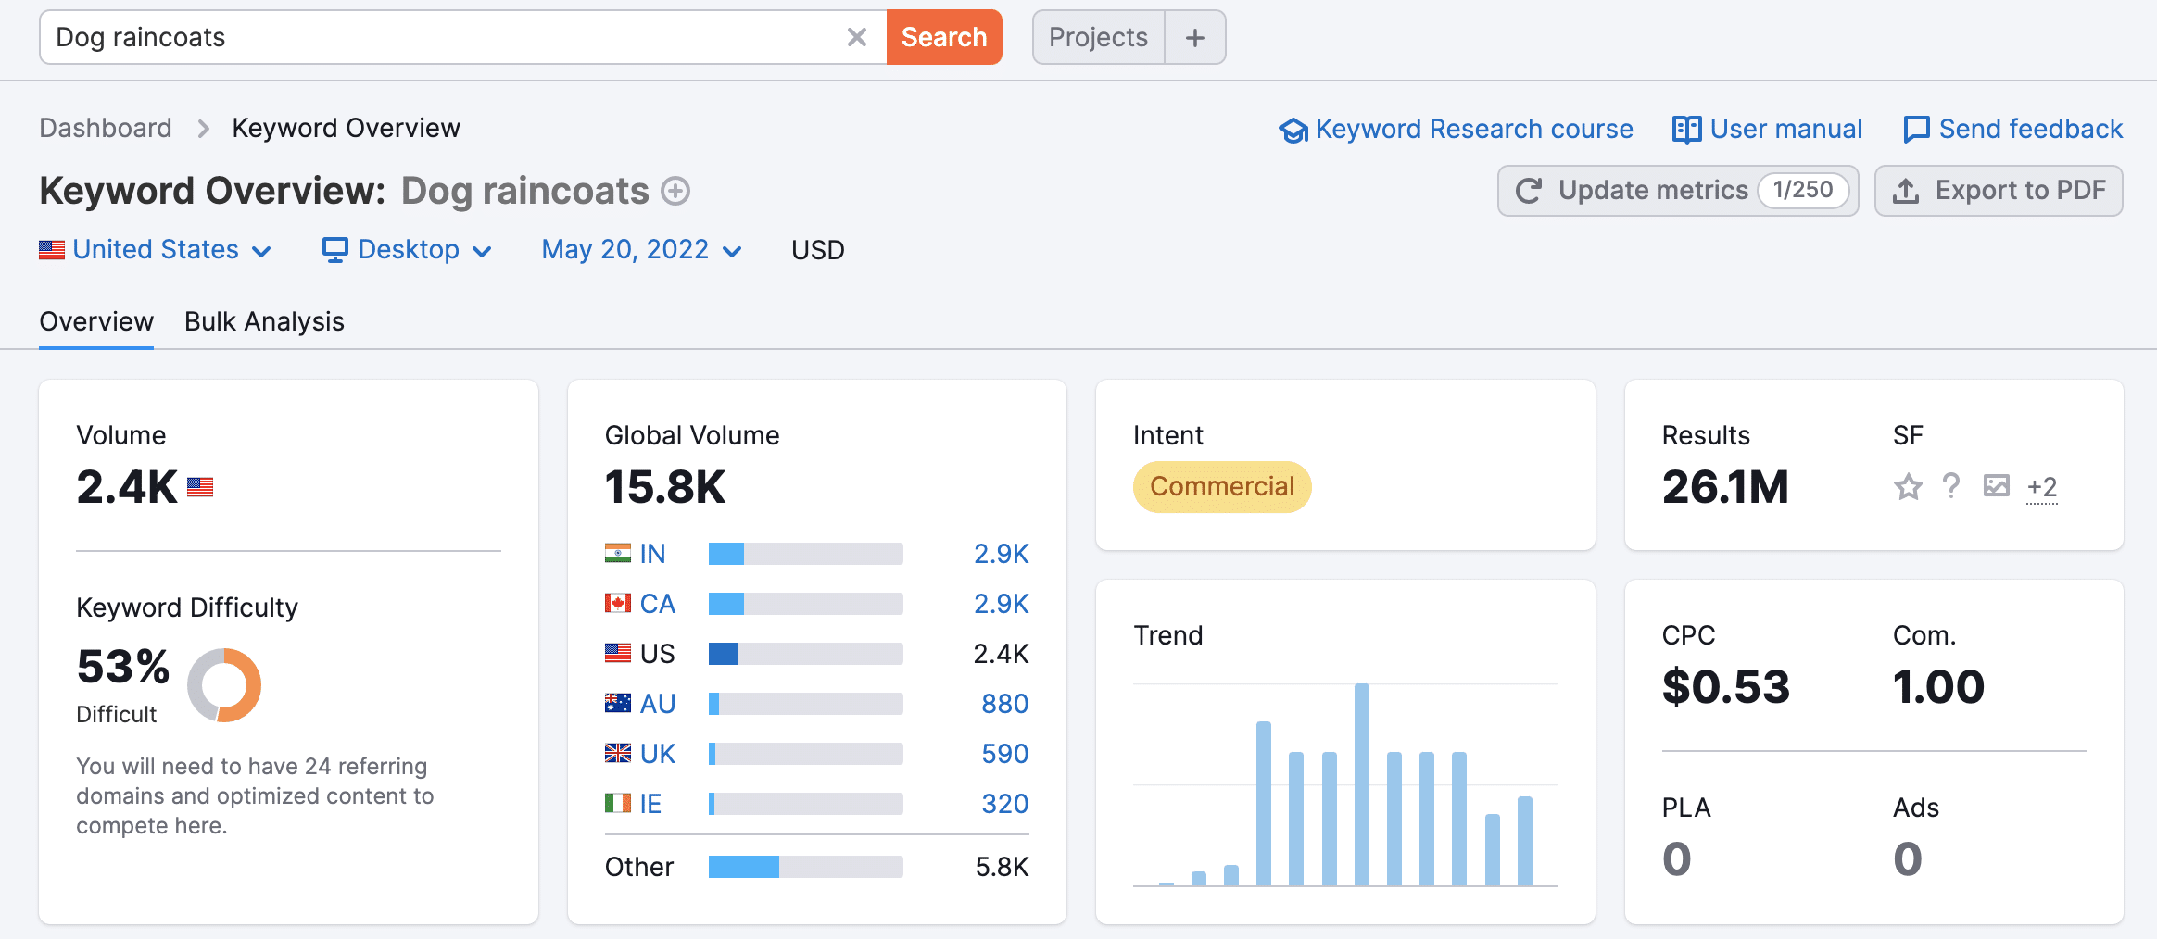Switch to the Bulk Analysis tab
2157x939 pixels.
click(264, 321)
